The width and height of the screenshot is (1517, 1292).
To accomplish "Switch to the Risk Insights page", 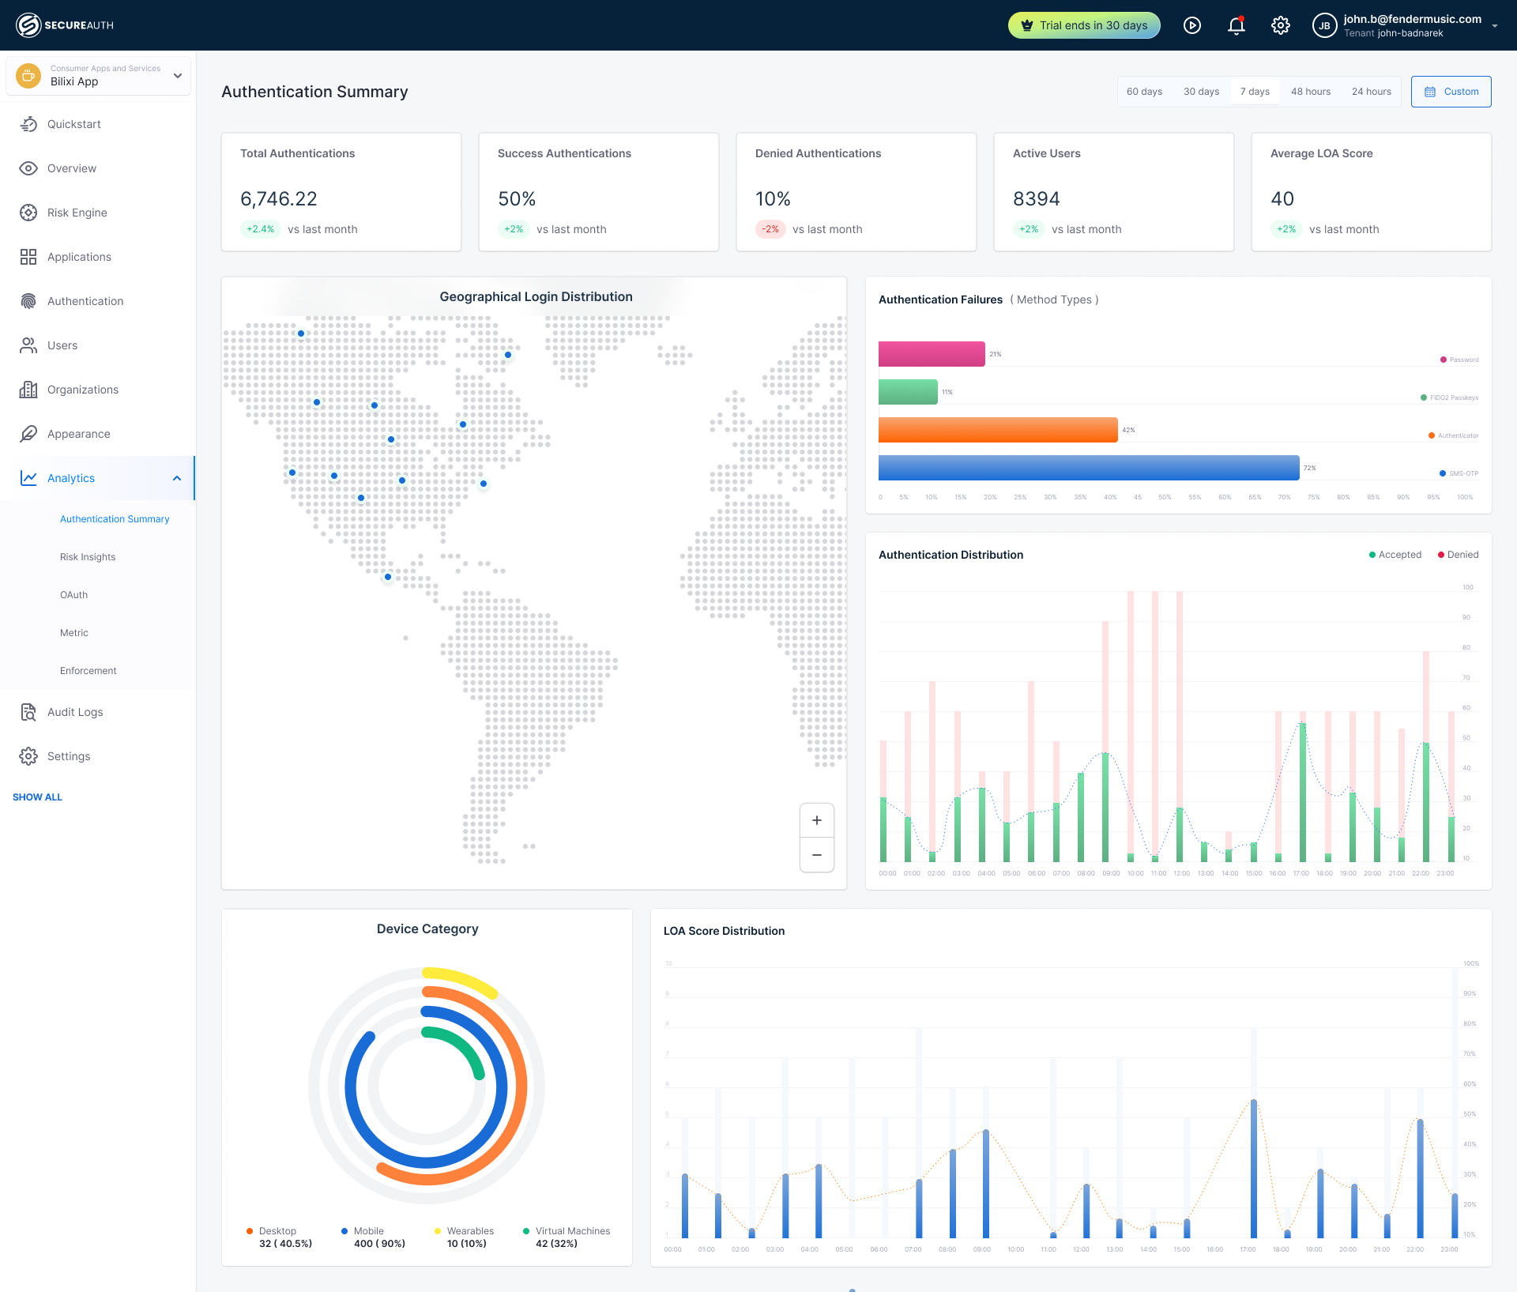I will click(88, 556).
